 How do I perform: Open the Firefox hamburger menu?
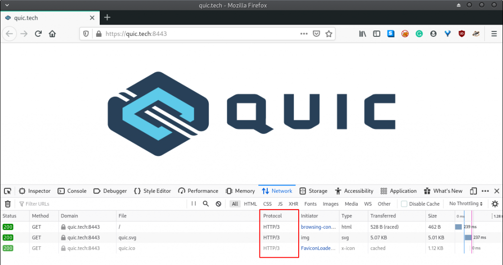pyautogui.click(x=494, y=34)
